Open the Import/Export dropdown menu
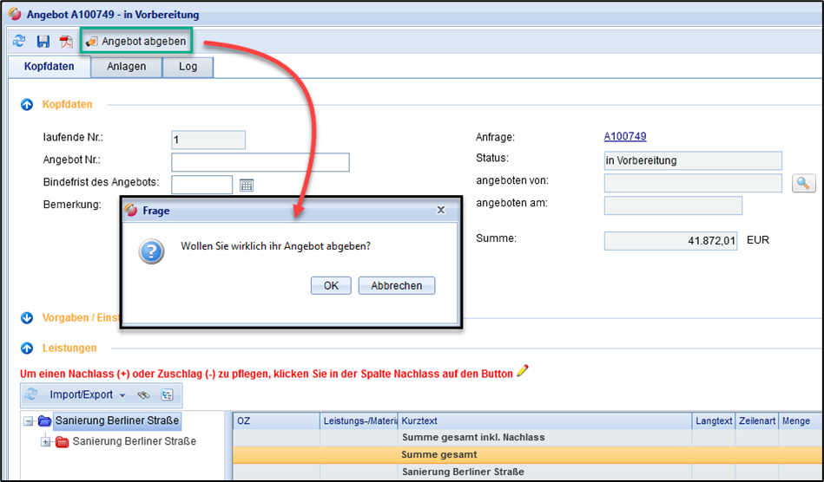 [x=87, y=394]
